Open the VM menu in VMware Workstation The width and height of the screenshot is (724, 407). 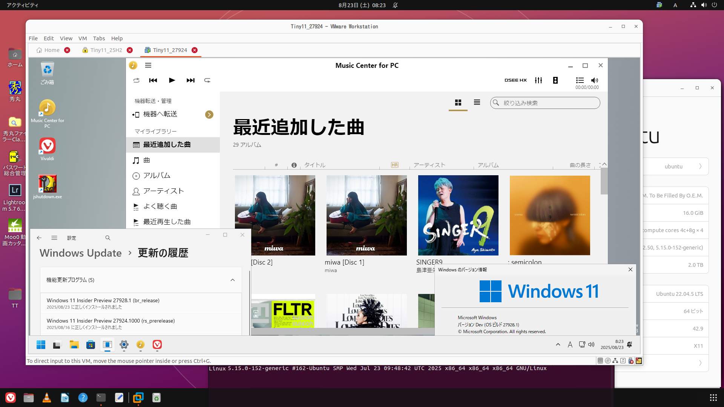point(83,38)
